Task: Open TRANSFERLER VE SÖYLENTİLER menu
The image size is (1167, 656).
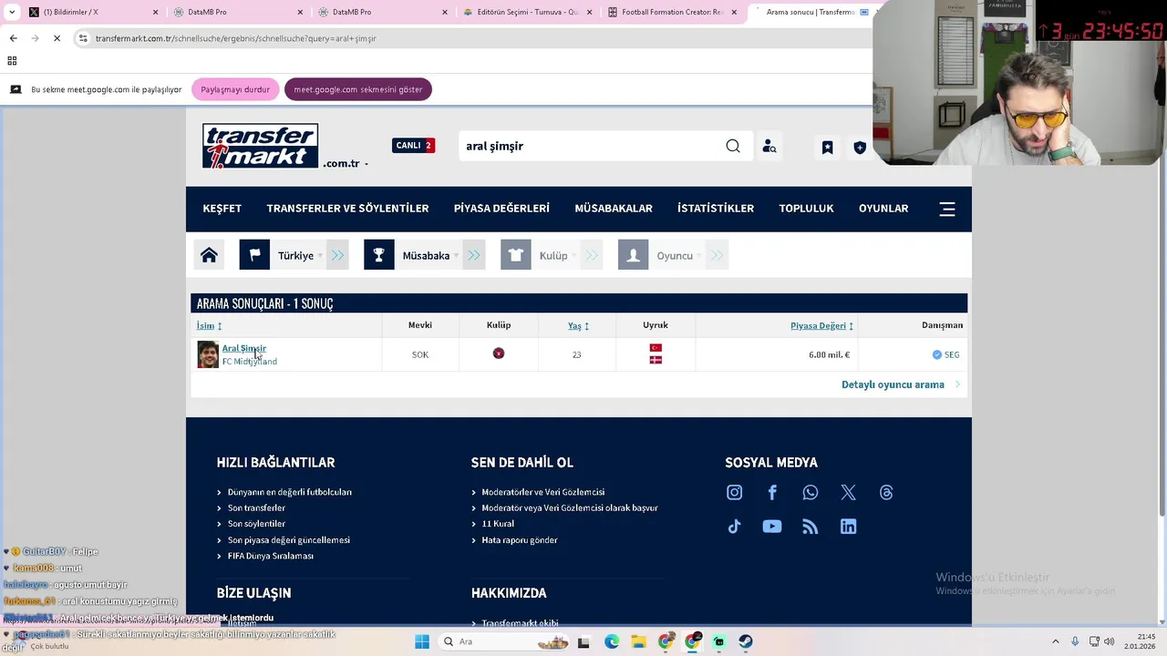Action: (347, 209)
